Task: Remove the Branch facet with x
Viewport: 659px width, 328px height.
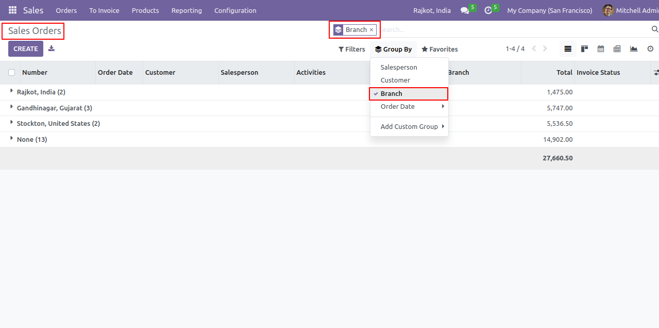Action: point(371,30)
